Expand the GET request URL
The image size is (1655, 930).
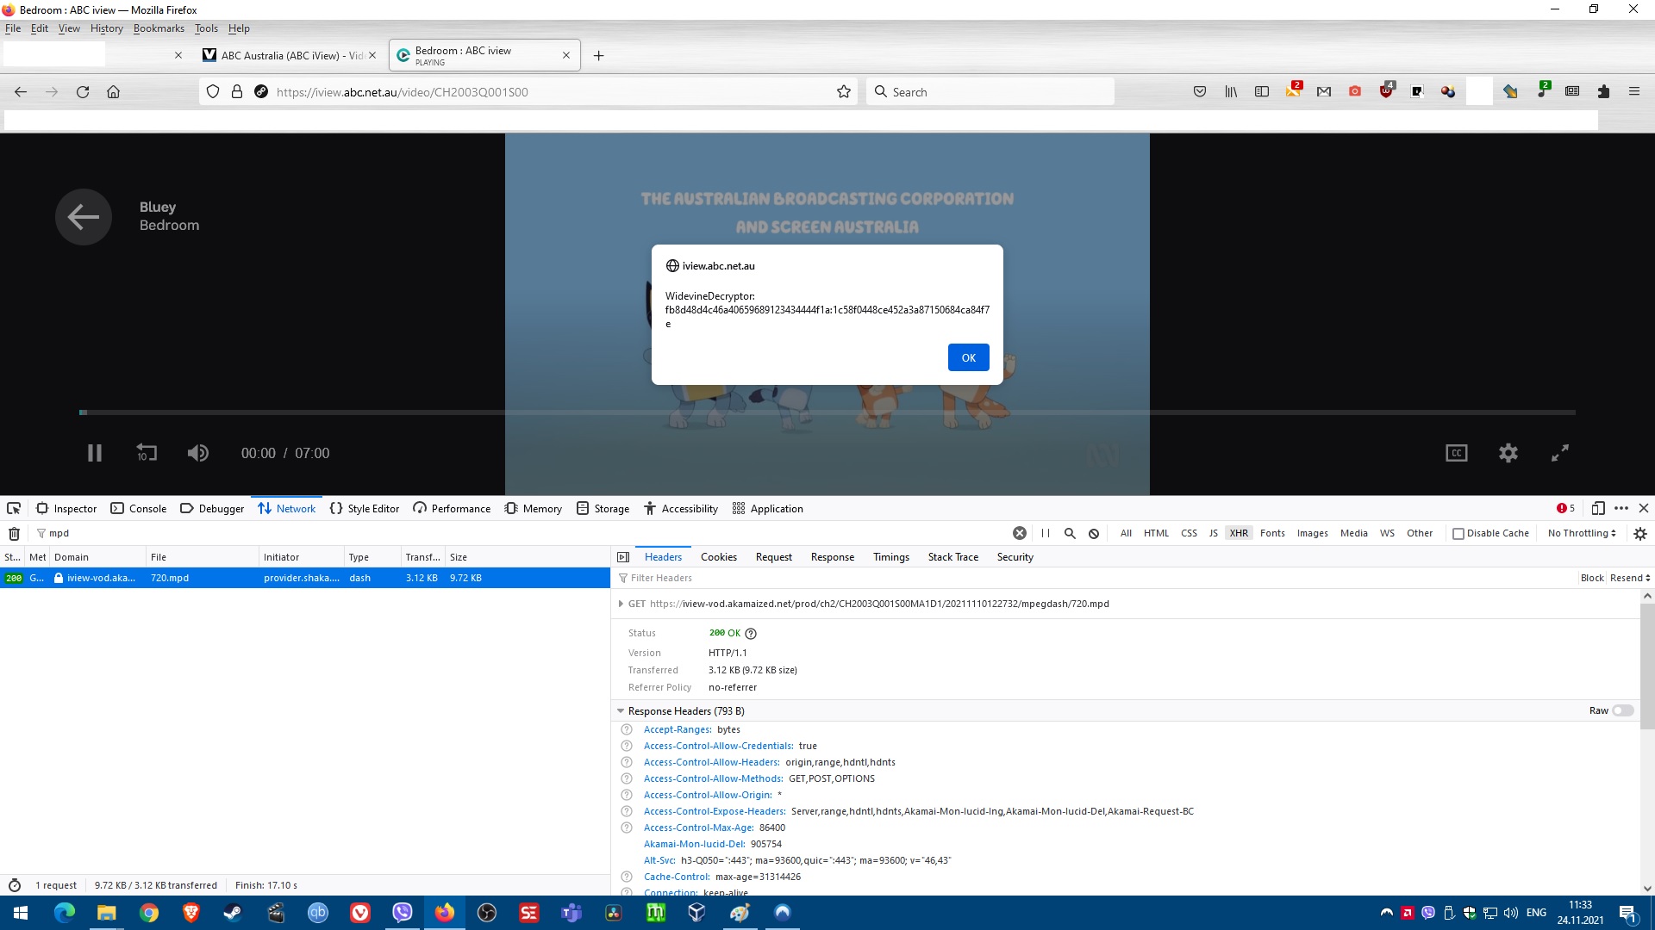(621, 604)
